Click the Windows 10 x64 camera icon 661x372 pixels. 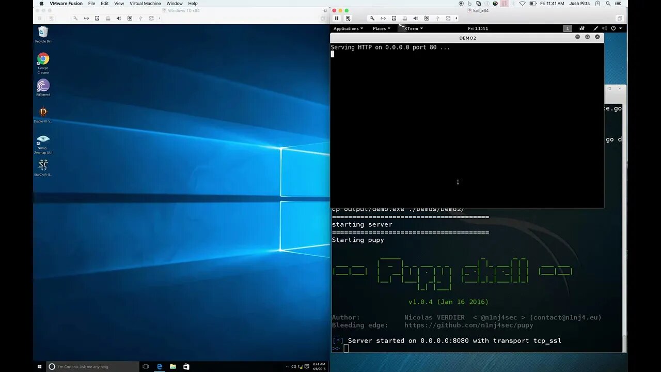pos(130,18)
